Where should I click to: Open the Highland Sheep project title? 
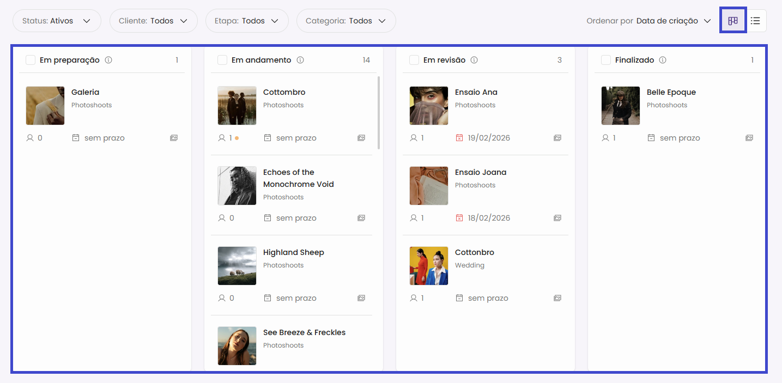click(293, 252)
